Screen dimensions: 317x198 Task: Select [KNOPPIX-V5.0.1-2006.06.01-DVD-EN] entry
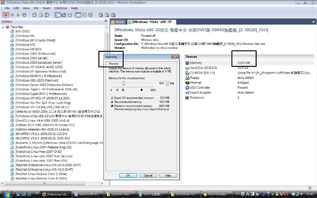click(43, 138)
